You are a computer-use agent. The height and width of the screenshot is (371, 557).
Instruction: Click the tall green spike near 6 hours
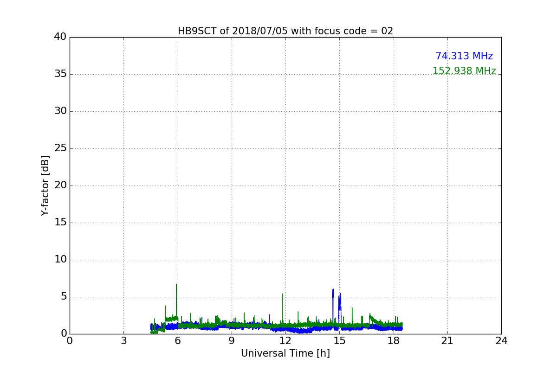point(176,301)
